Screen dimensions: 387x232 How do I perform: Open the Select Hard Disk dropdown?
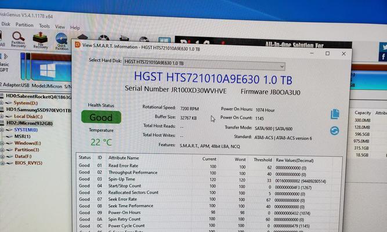(204, 64)
